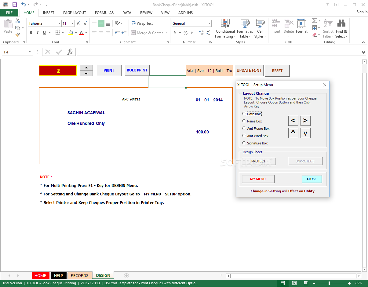368x287 pixels.
Task: Click the UPDATE FONT button
Action: 249,71
